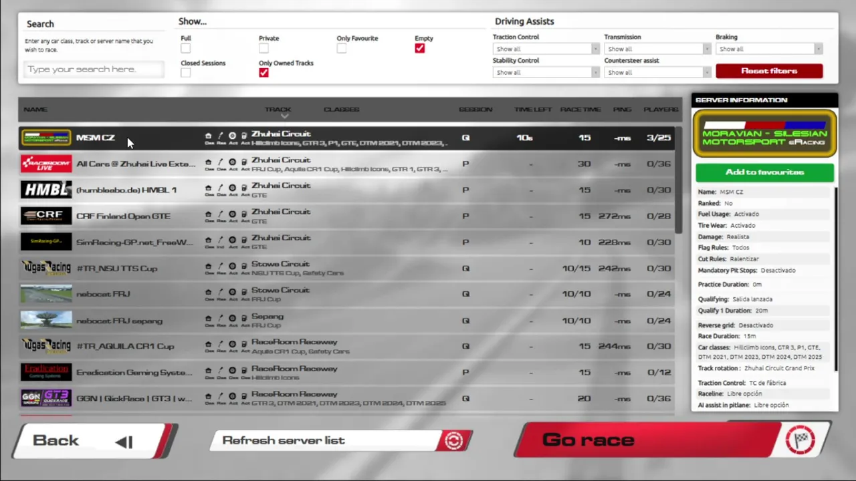The width and height of the screenshot is (856, 481).
Task: Click Add to favourites button
Action: 764,172
